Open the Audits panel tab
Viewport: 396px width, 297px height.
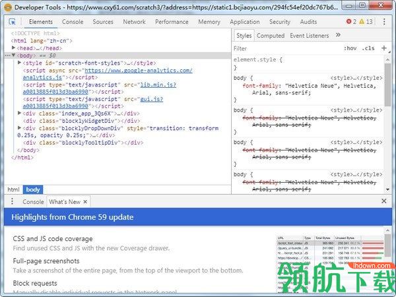pos(308,22)
